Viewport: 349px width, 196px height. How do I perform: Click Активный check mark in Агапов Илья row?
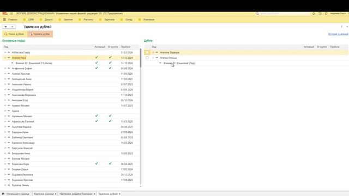97,57
